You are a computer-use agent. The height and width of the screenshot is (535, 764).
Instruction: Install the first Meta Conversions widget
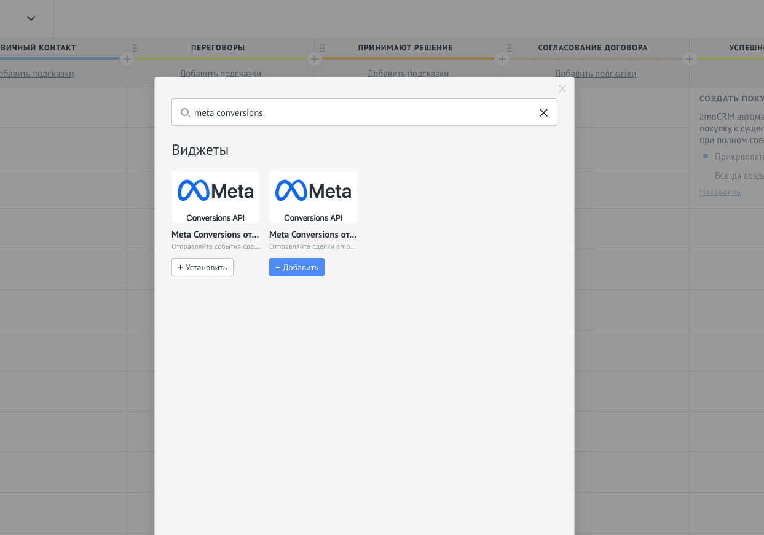point(202,267)
